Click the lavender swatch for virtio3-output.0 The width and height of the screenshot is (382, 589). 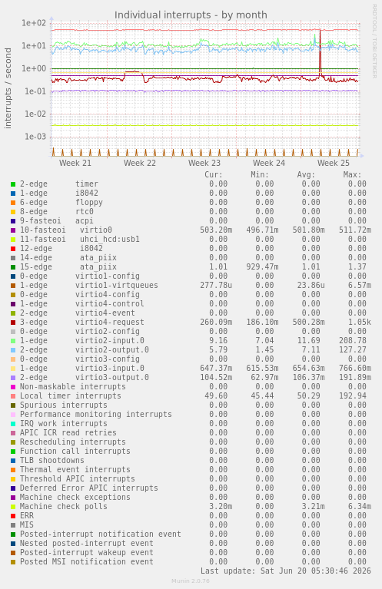13,378
